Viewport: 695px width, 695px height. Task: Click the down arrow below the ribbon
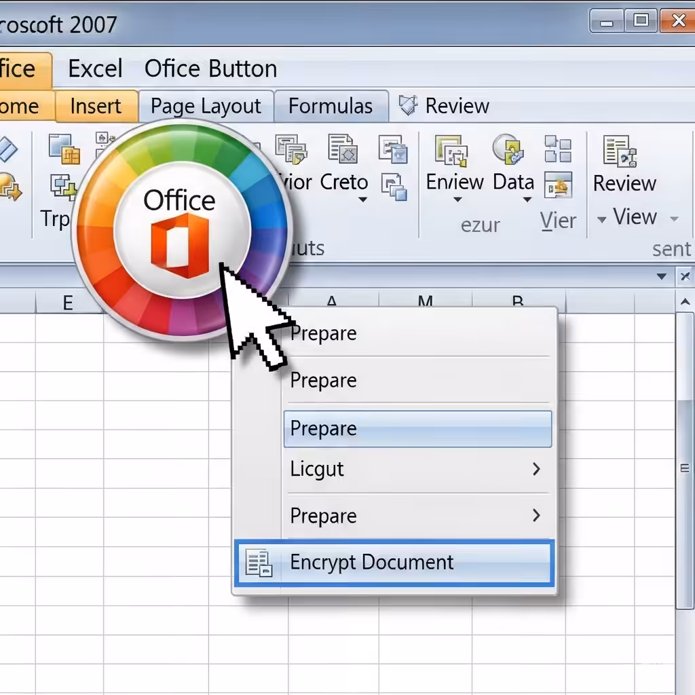tap(661, 277)
